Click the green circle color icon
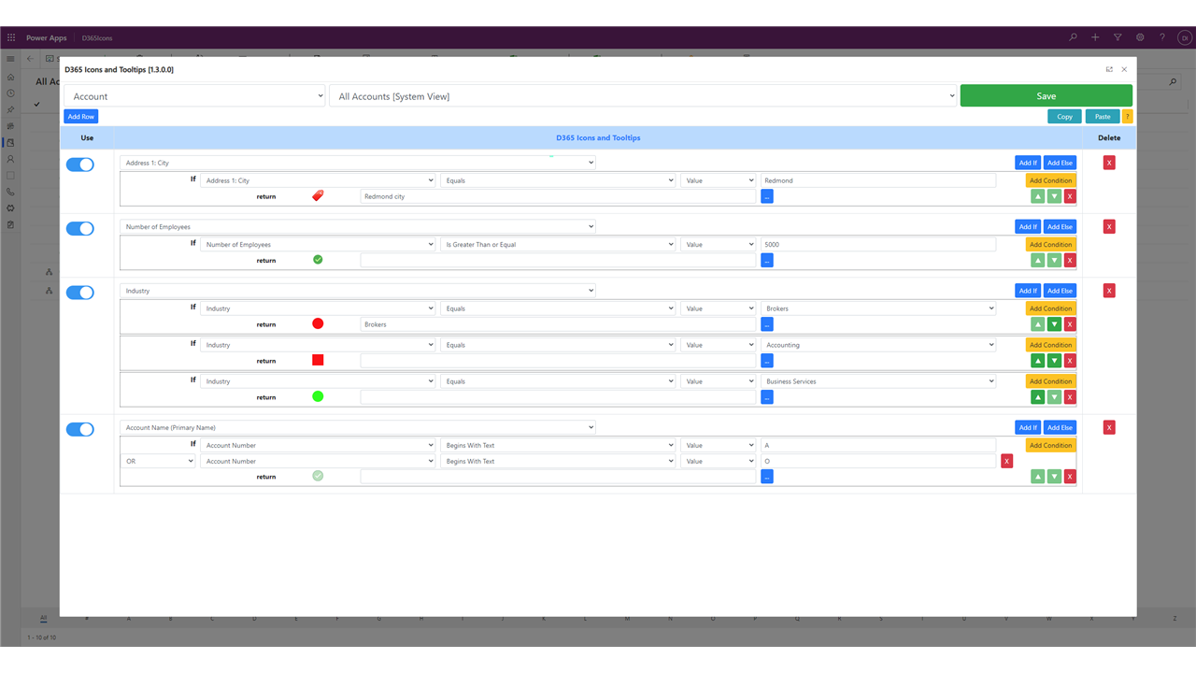Image resolution: width=1196 pixels, height=673 pixels. 318,396
